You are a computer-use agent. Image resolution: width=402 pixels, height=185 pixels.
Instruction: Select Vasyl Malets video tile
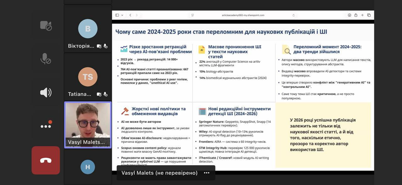(x=88, y=124)
